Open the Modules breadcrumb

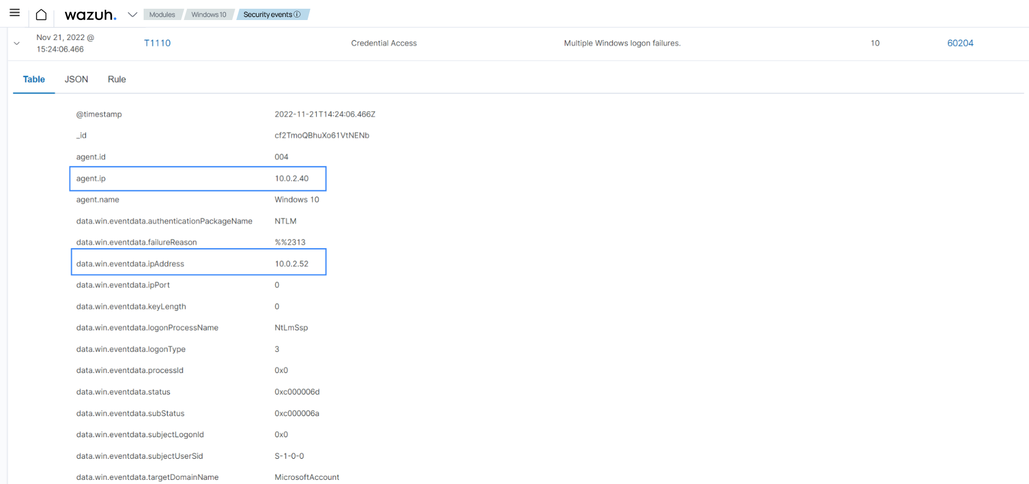pos(162,14)
